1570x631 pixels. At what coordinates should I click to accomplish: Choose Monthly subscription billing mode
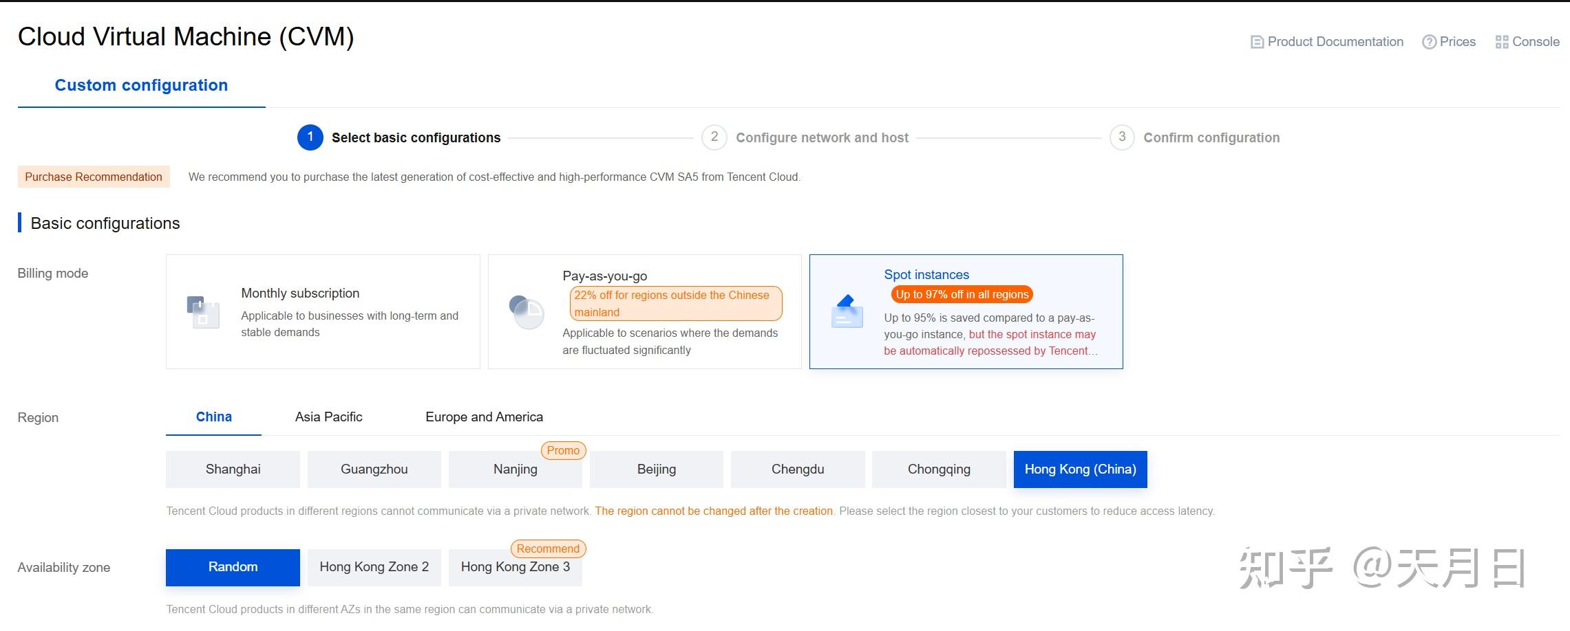pos(323,312)
